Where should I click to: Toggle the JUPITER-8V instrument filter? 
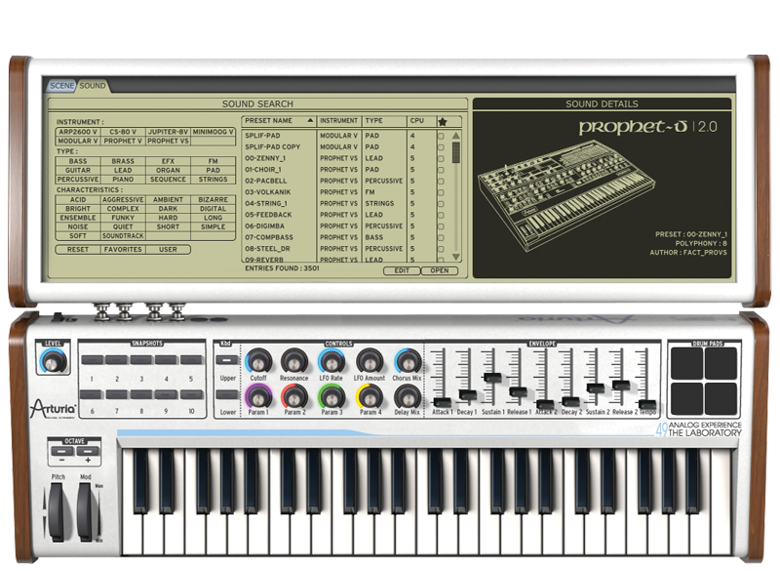[x=168, y=132]
